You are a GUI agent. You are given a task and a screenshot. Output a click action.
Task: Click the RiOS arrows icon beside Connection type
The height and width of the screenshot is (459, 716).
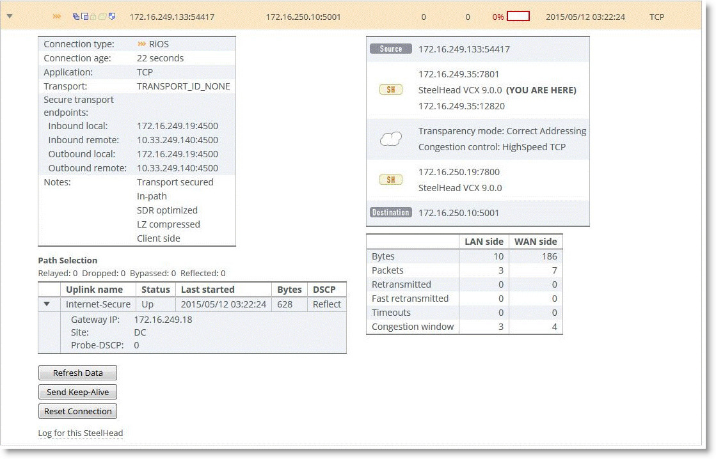142,44
